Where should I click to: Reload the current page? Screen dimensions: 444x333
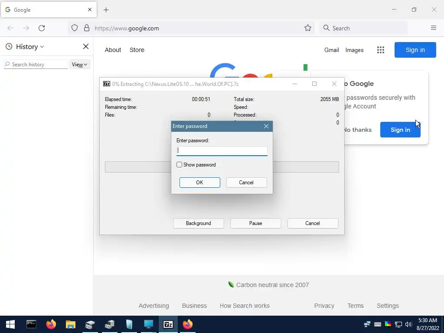click(x=42, y=28)
